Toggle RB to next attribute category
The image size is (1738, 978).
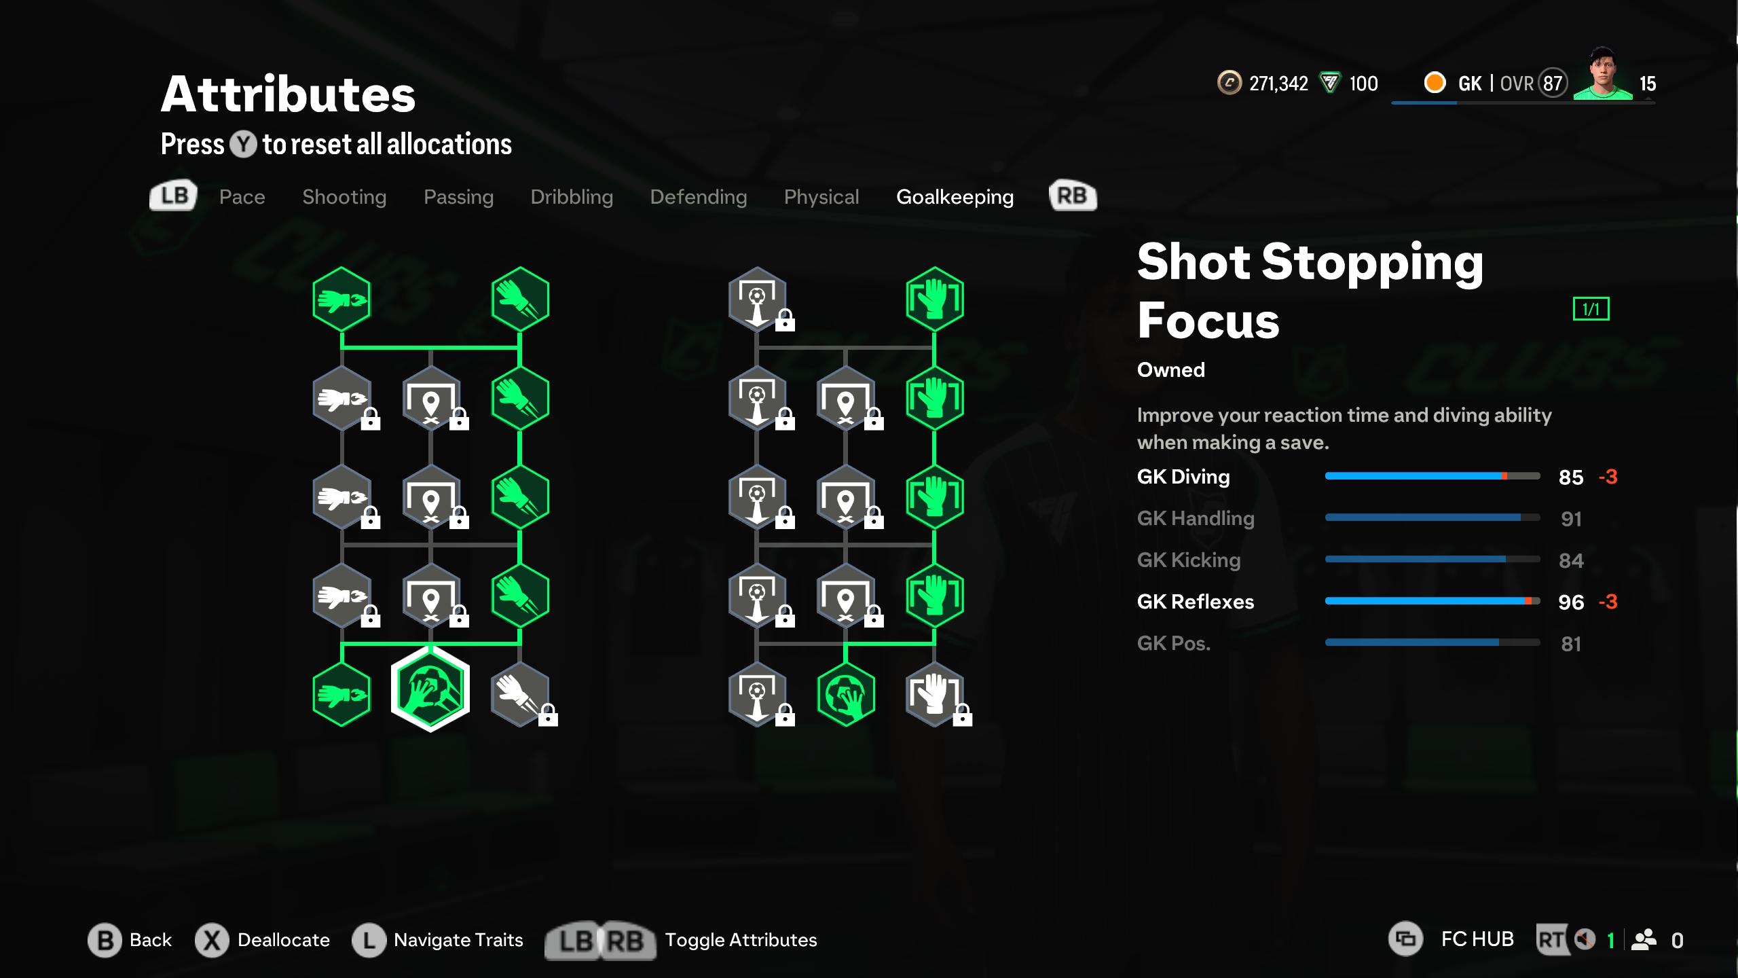point(1072,196)
